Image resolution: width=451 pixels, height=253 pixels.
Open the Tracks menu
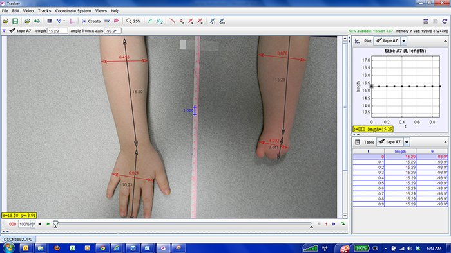[x=44, y=11]
